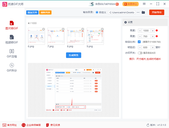Click the 清除列表 button
Screen dimensions: 169x128
pyautogui.click(x=45, y=12)
